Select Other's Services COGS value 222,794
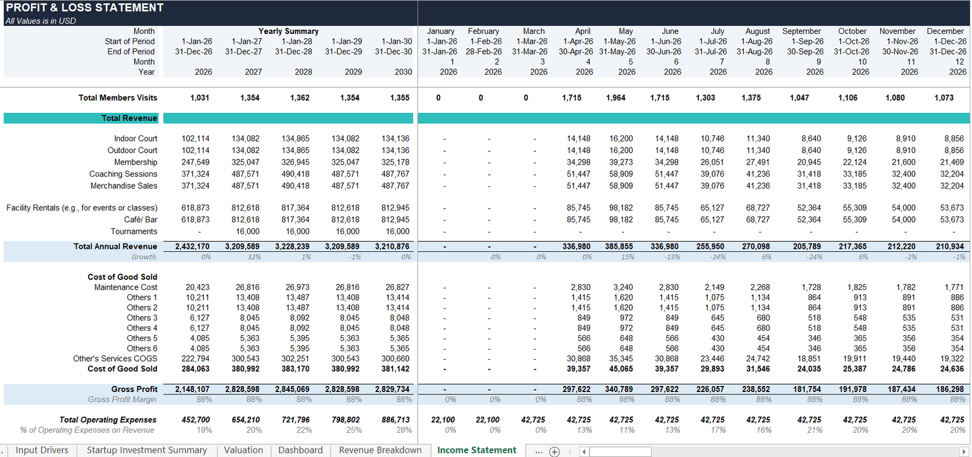 196,359
